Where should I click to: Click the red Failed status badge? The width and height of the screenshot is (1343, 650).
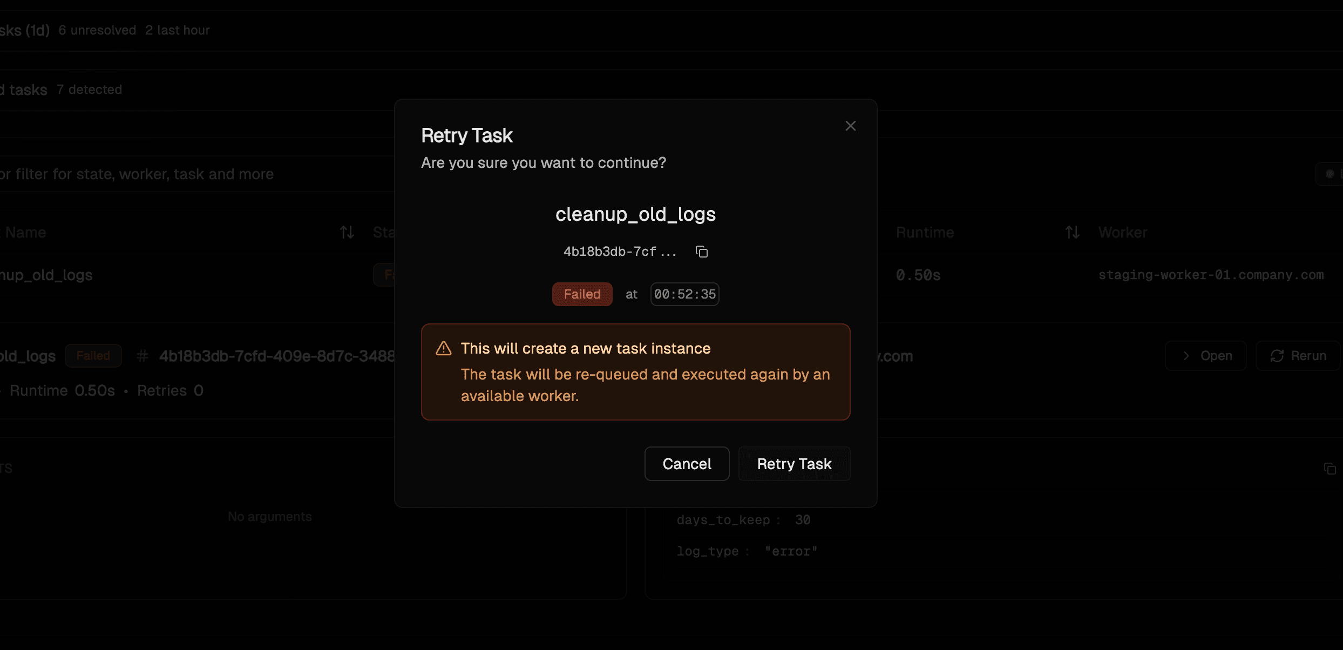(582, 294)
